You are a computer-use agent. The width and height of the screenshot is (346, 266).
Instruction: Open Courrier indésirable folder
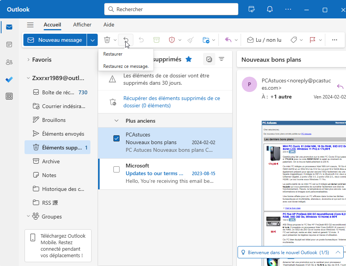(x=57, y=106)
